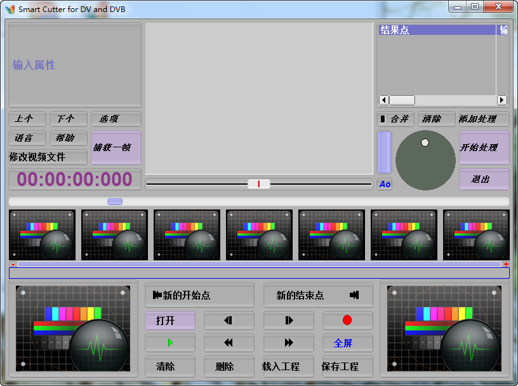The image size is (518, 386).
Task: Set a new start point (新的开始点)
Action: coord(199,295)
